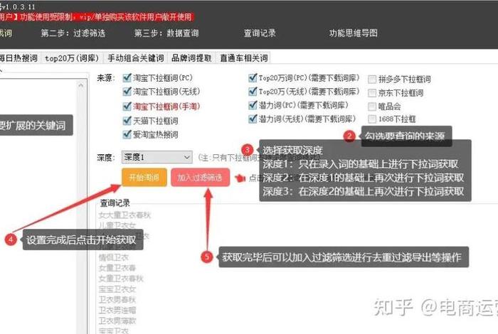Enable 拼多多下拉框词 source

(x=372, y=79)
